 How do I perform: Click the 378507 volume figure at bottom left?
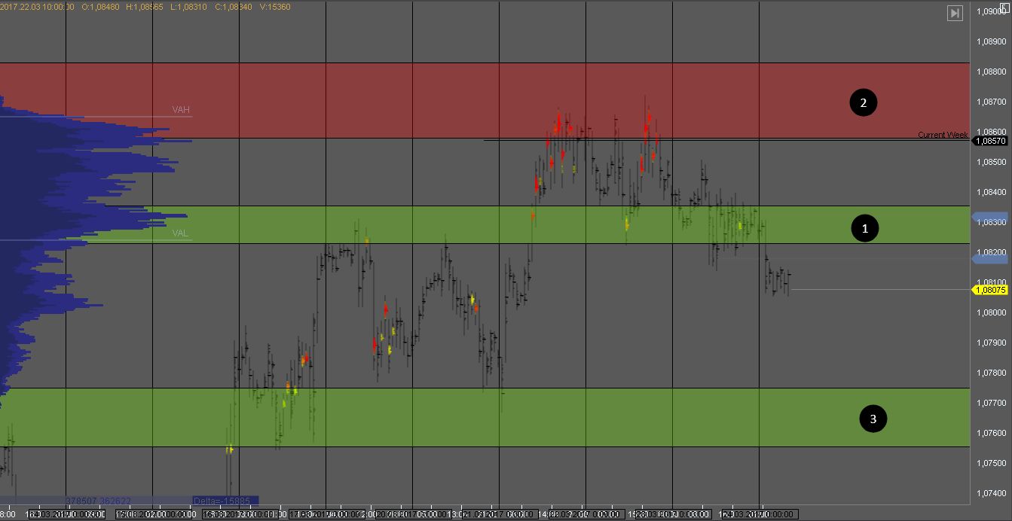81,501
